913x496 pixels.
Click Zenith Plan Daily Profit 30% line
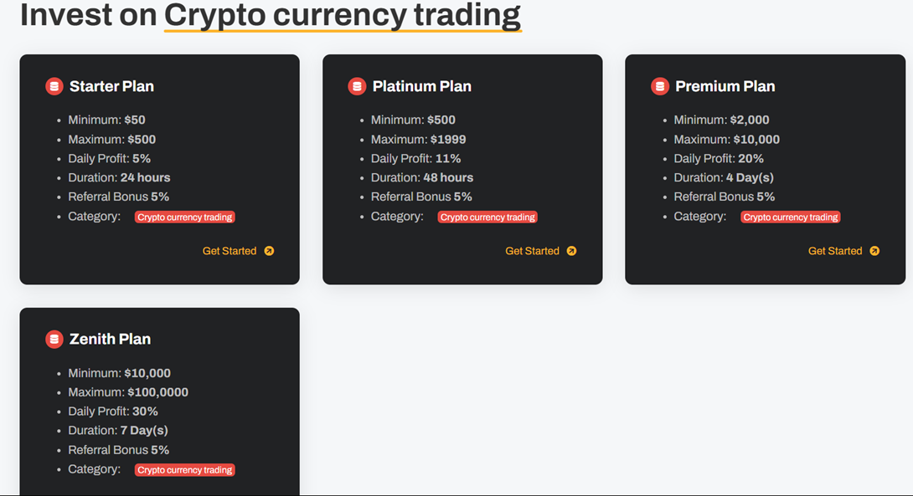click(113, 412)
